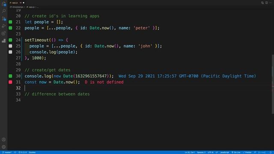Click line number 27 in the gutter
274x154 pixels.
pos(18,58)
